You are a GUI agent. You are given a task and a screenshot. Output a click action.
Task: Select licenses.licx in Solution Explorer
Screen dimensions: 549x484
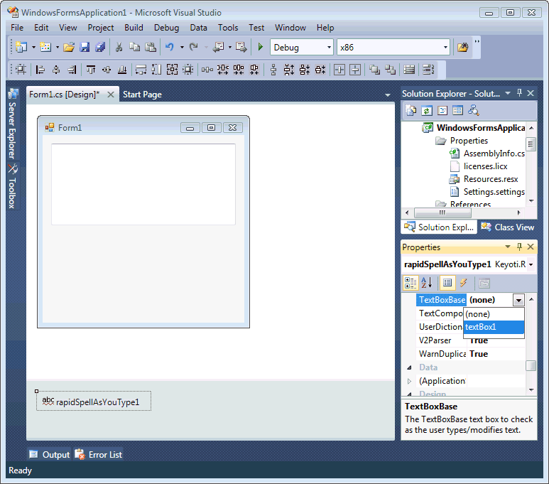tap(485, 166)
